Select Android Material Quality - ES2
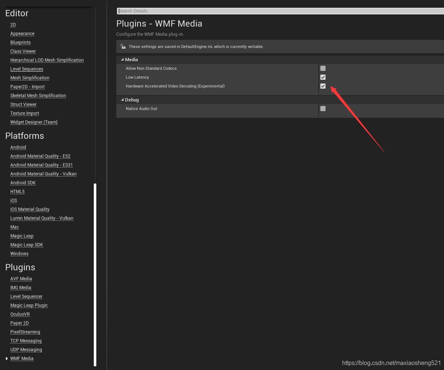Image resolution: width=444 pixels, height=370 pixels. click(x=40, y=156)
